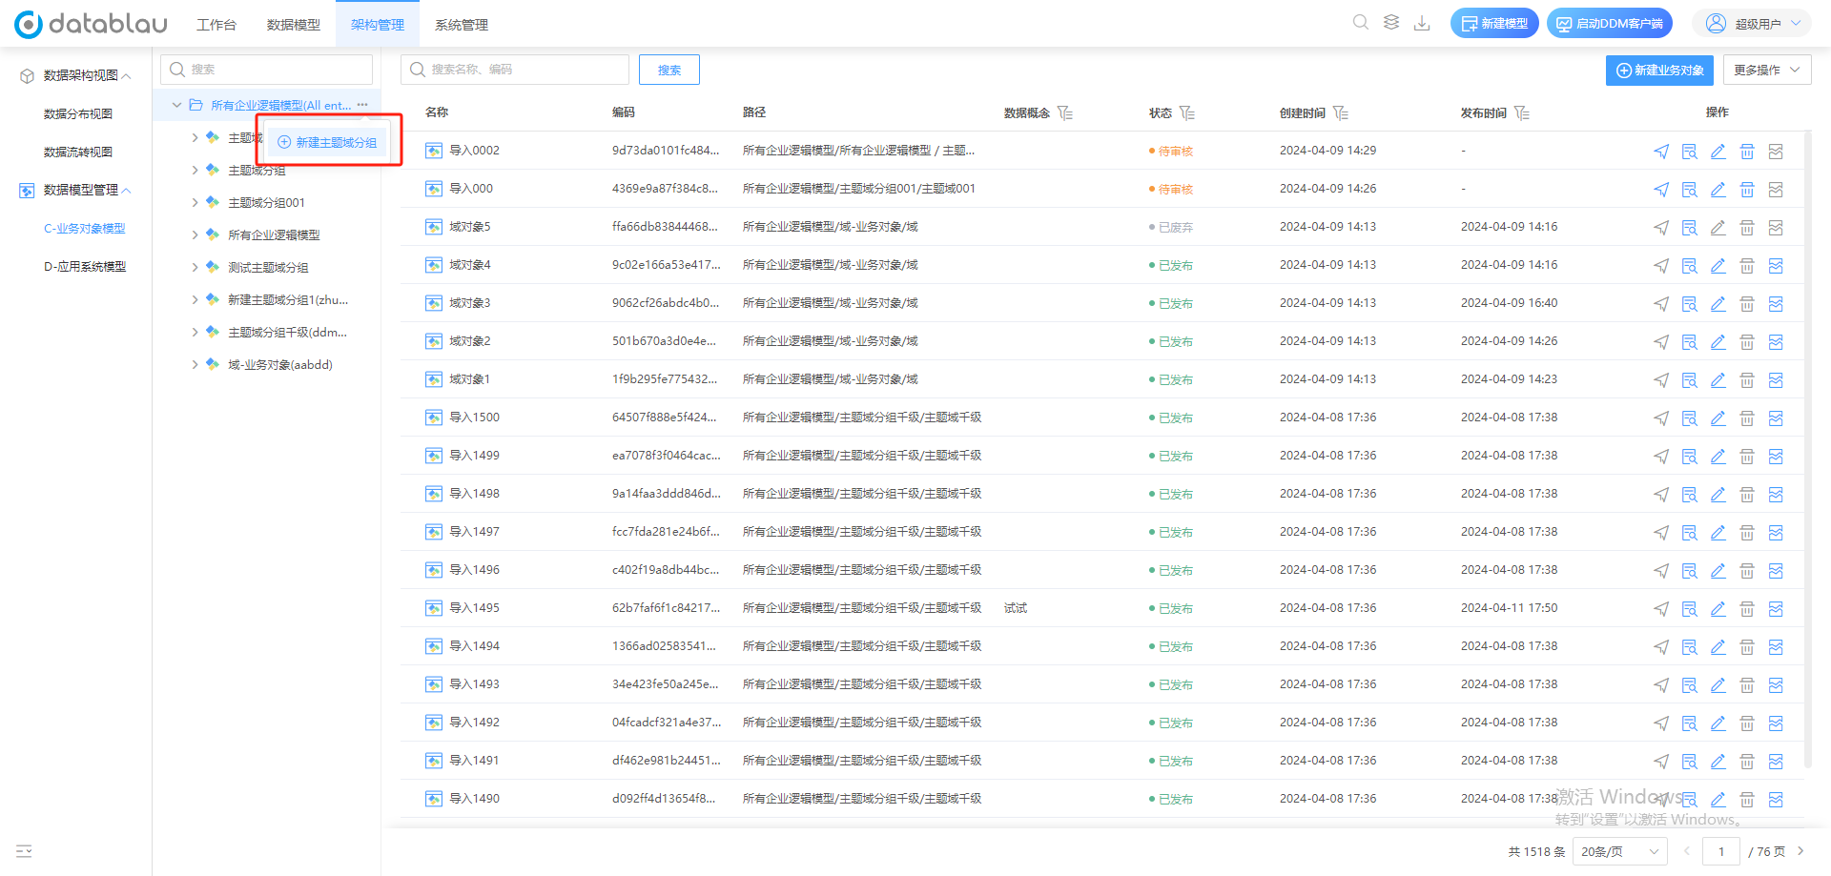Open 数据流转视图 in the sidebar
The width and height of the screenshot is (1831, 876).
click(78, 152)
